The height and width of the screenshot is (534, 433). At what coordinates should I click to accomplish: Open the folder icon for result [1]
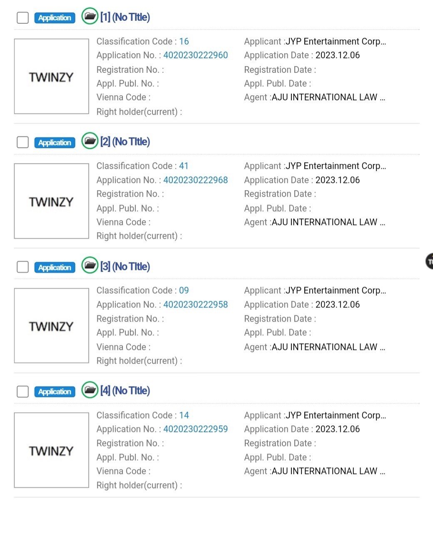coord(90,17)
